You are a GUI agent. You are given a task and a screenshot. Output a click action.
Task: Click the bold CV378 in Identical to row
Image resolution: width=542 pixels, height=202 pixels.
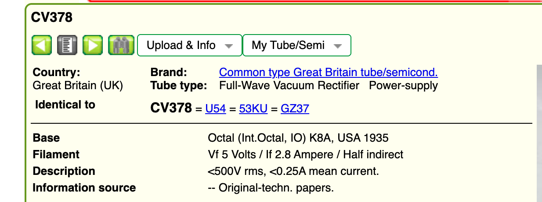click(171, 108)
